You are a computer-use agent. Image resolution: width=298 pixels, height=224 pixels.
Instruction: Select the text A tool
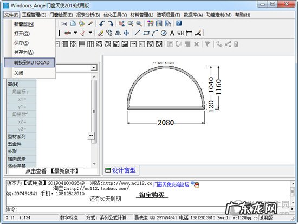pos(172,33)
